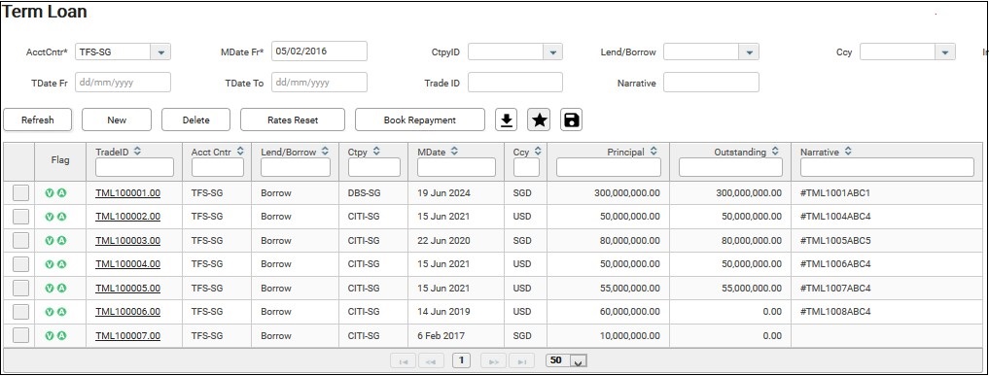The image size is (989, 376).
Task: Click green V flag icon for TML100003.00
Action: click(x=50, y=241)
